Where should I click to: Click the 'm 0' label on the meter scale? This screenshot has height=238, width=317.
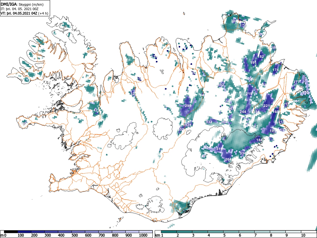click(x=3, y=235)
